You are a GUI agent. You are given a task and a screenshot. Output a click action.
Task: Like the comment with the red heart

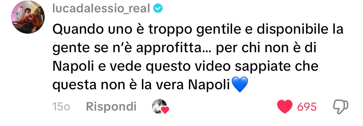285,107
